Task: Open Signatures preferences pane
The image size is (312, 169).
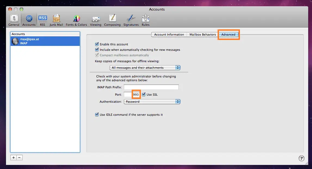Action: (x=131, y=20)
